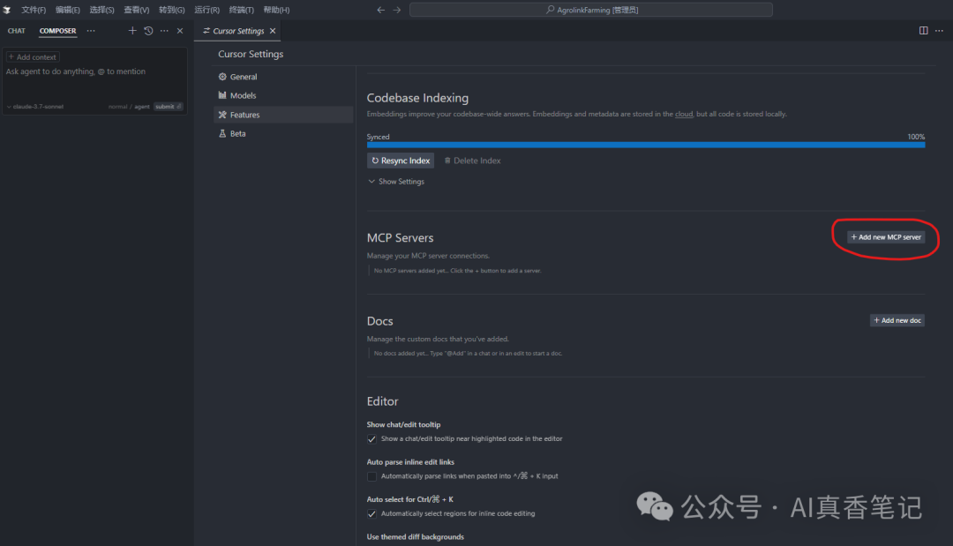Viewport: 953px width, 546px height.
Task: Open Models settings category
Action: pos(283,96)
